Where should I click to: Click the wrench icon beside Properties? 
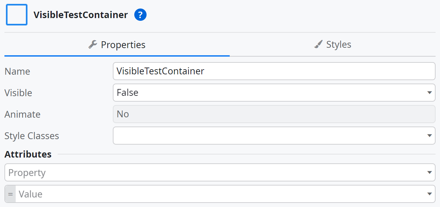pyautogui.click(x=92, y=44)
